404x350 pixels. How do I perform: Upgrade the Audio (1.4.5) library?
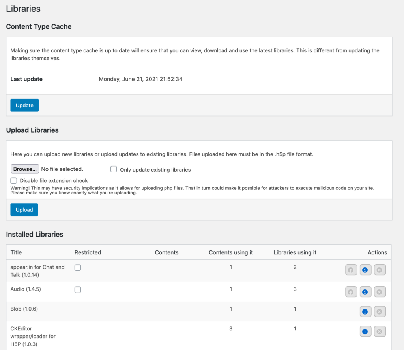351,292
